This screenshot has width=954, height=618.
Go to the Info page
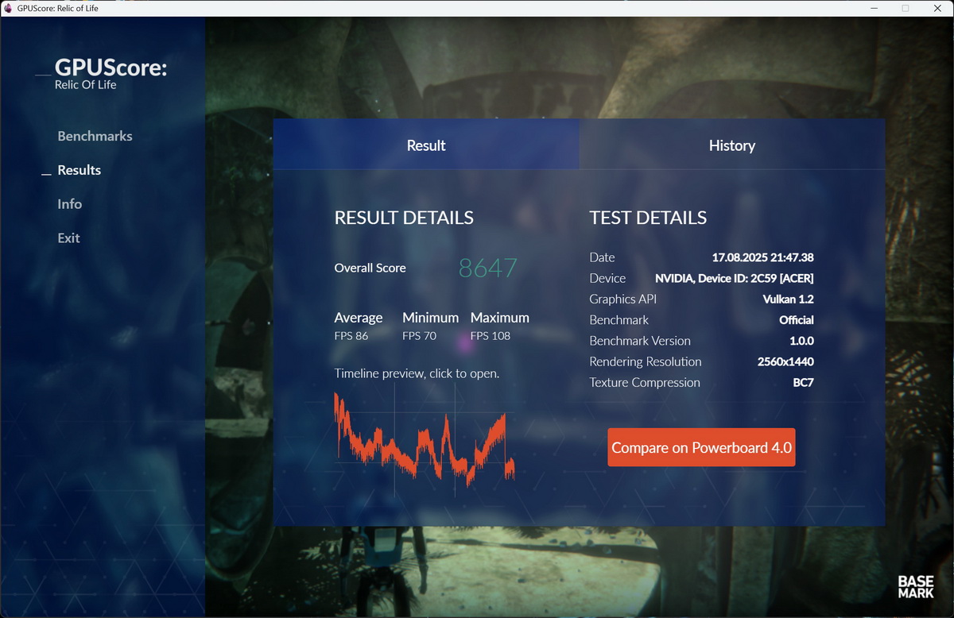pos(69,204)
